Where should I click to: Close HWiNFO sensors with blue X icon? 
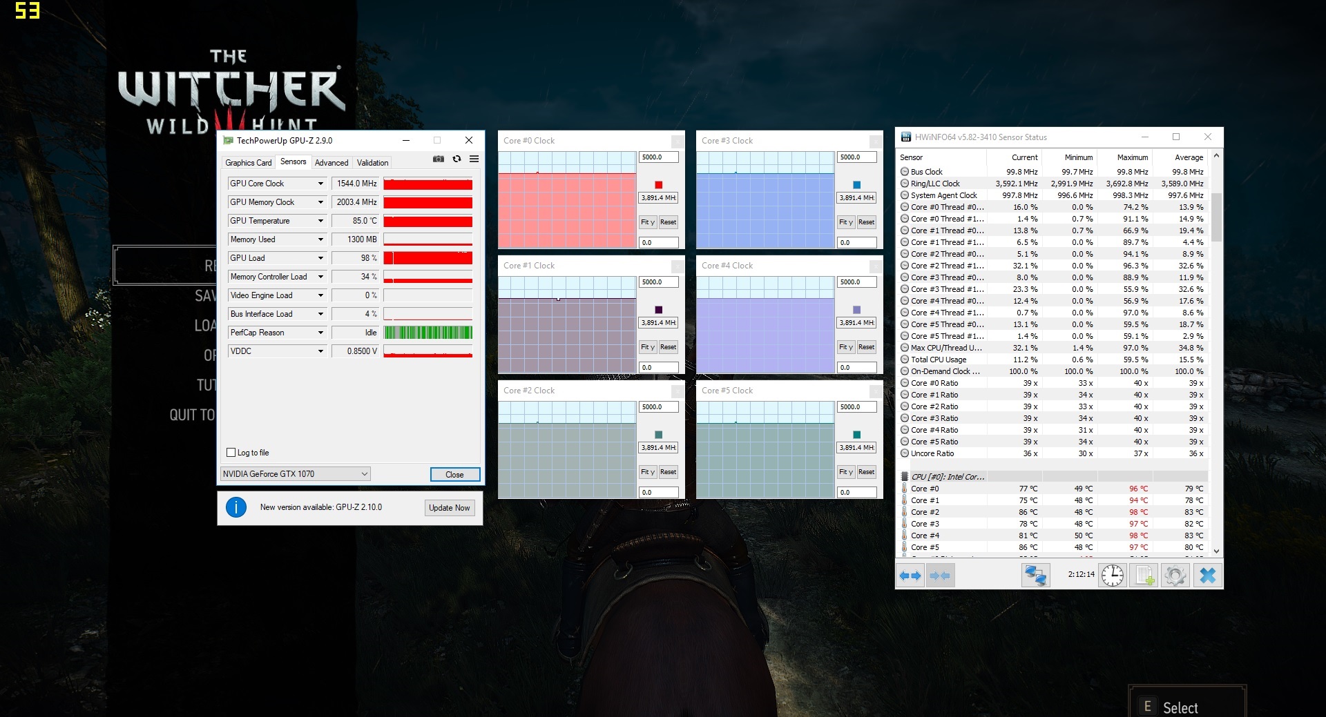tap(1207, 575)
